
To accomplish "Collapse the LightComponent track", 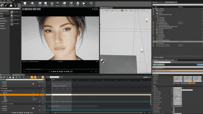I will click(x=1, y=91).
